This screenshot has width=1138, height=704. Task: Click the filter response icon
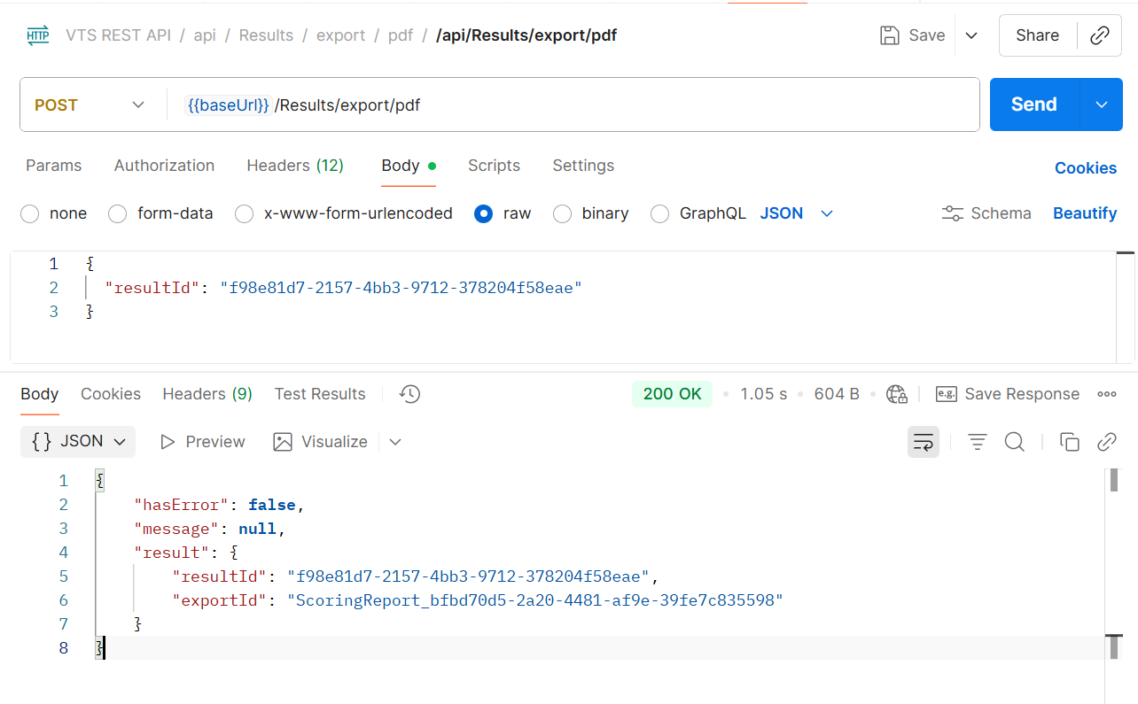tap(977, 442)
